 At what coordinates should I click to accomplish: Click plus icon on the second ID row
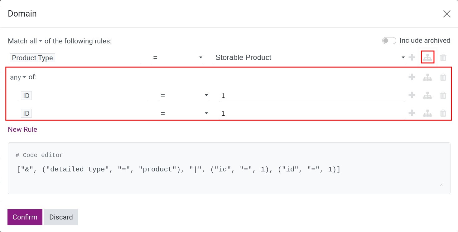coord(412,113)
